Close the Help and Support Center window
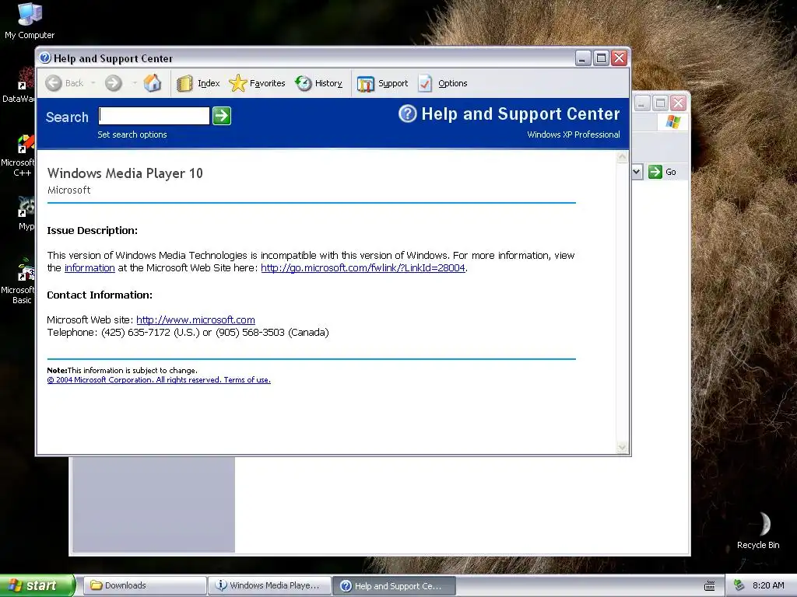797x597 pixels. [619, 58]
